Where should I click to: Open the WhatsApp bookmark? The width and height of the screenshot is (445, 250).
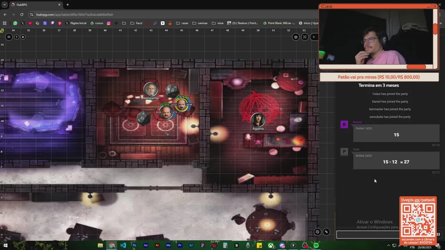coord(15,23)
